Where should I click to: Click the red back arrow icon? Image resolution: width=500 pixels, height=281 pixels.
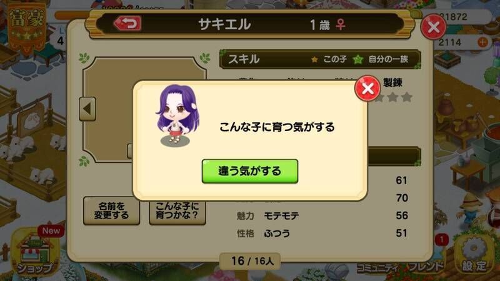pos(127,23)
